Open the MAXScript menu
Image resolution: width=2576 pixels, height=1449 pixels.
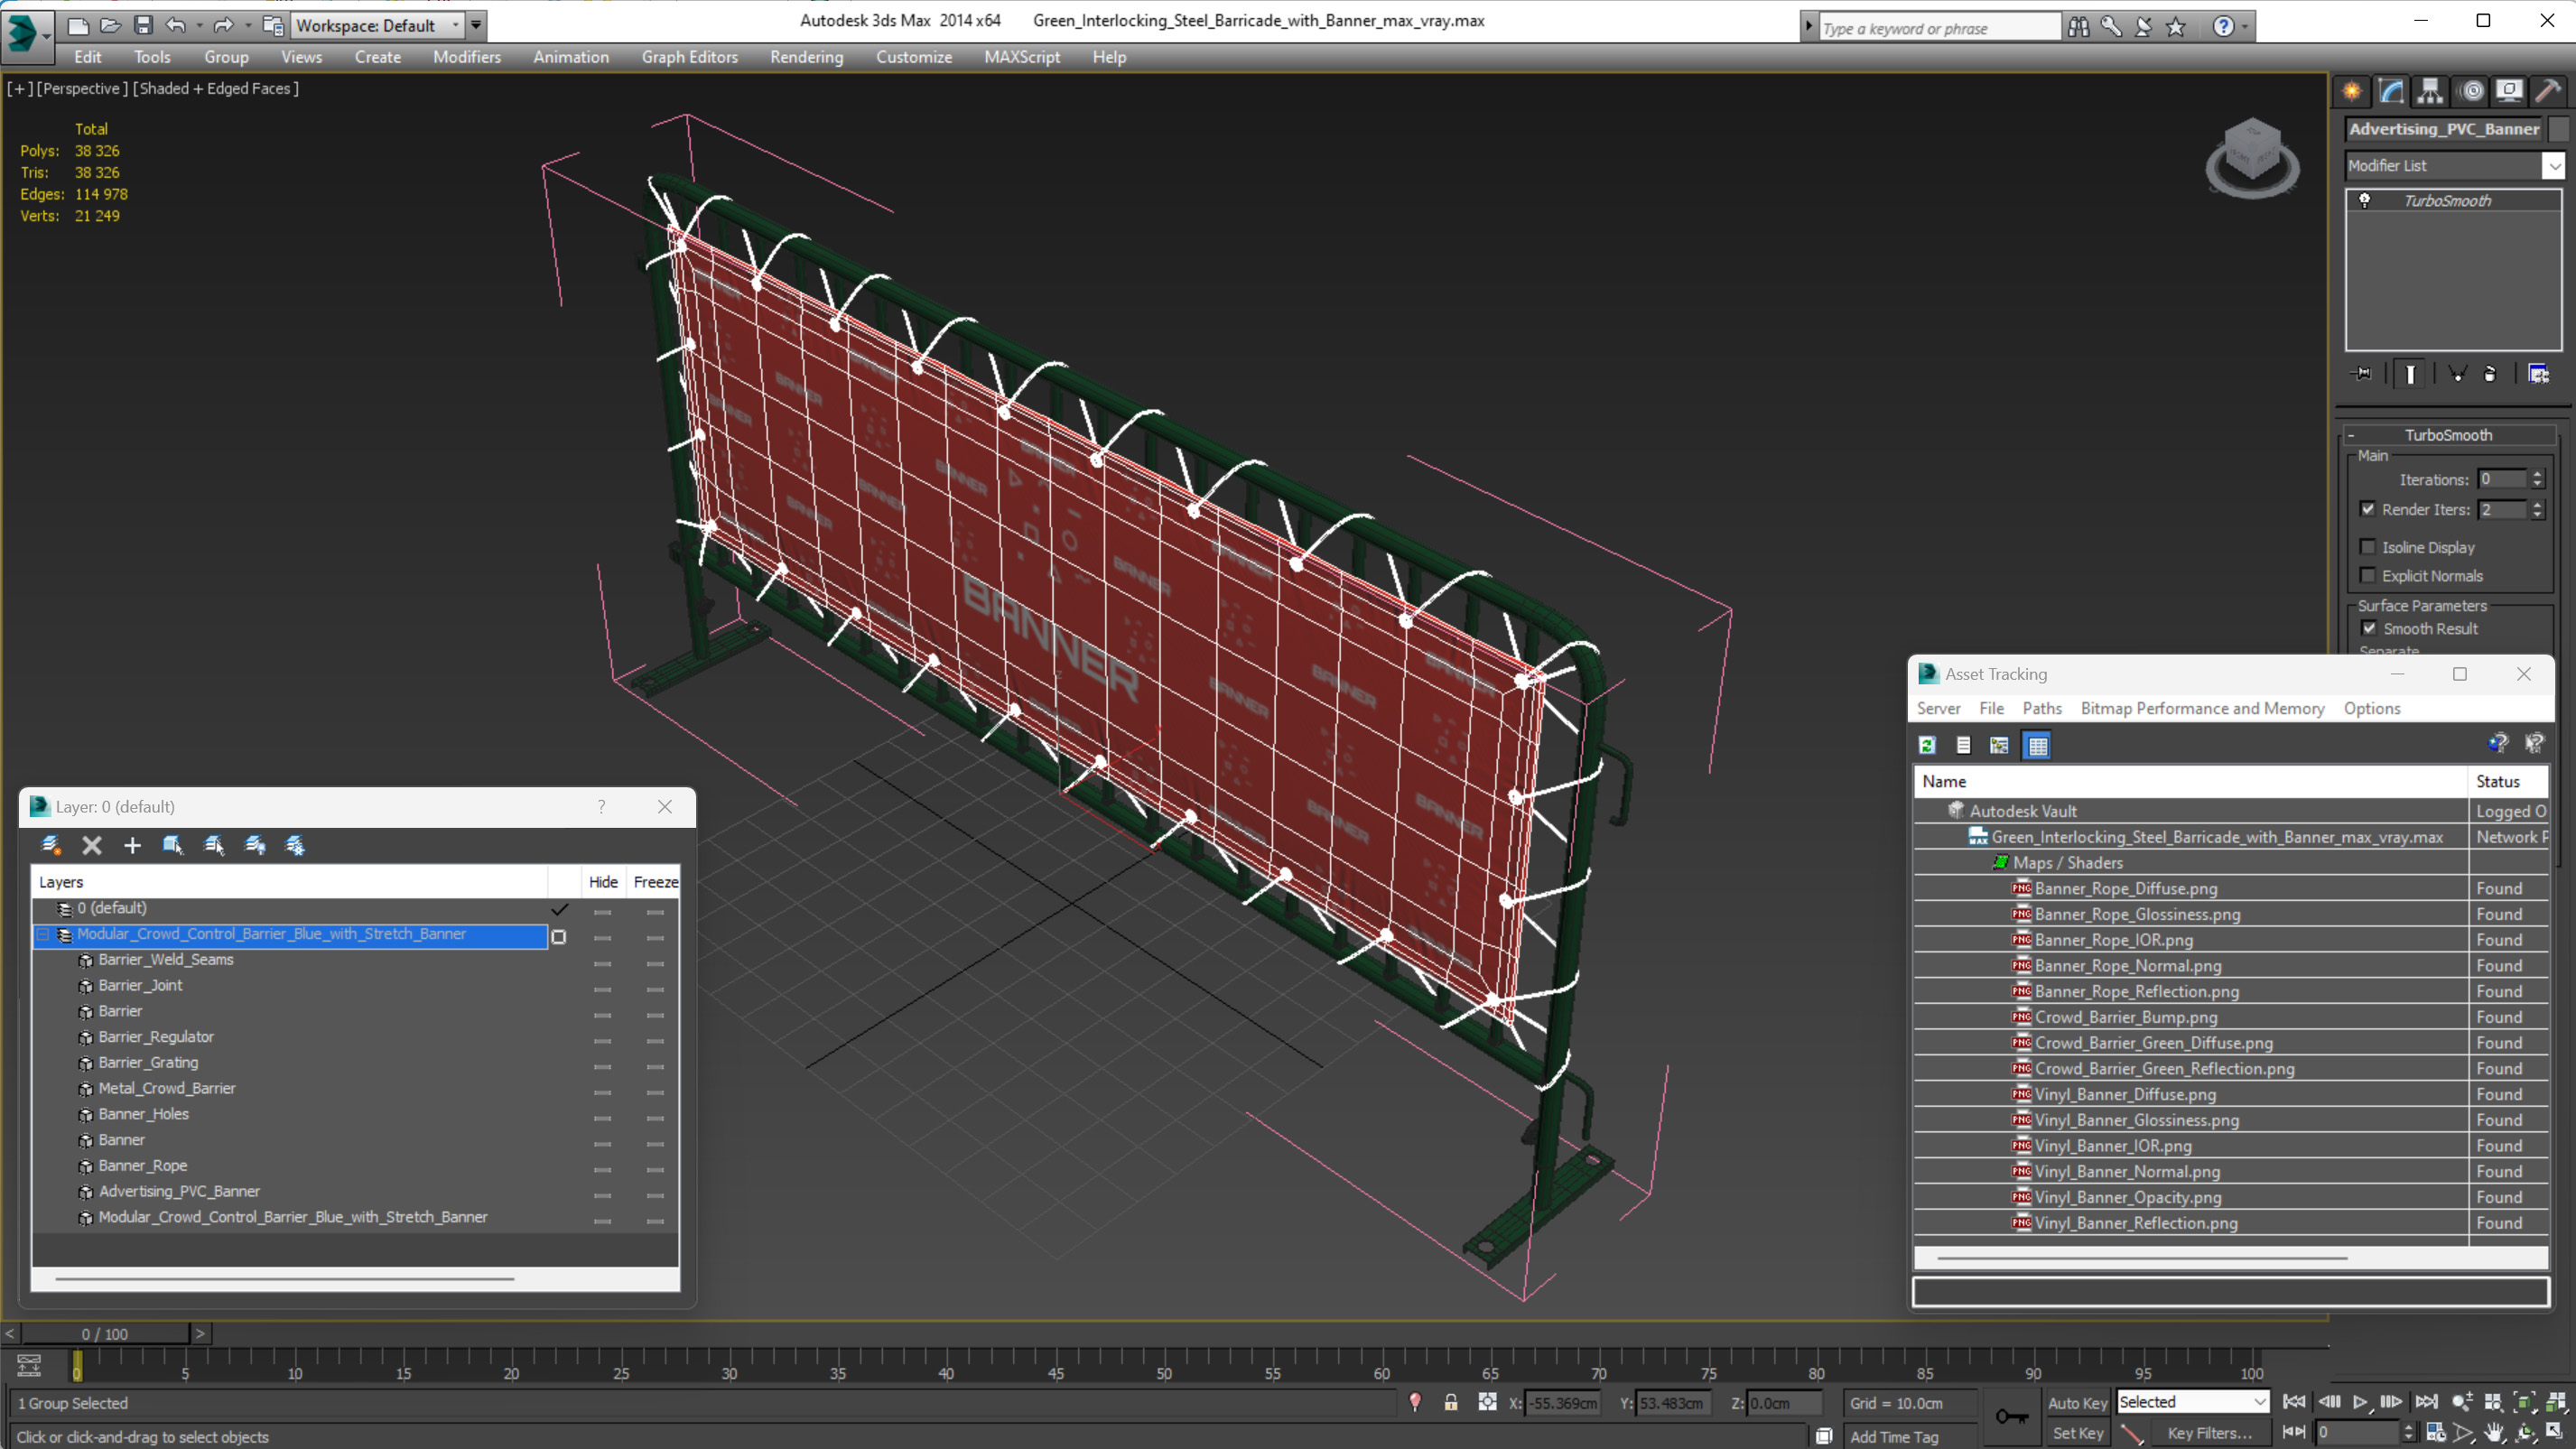pos(1021,57)
